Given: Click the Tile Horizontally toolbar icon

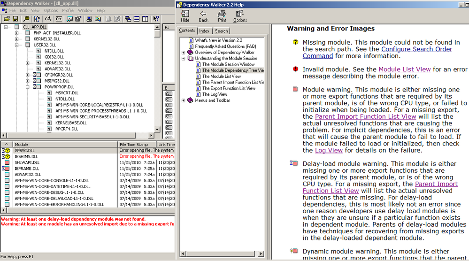Looking at the screenshot, I should click(x=137, y=19).
